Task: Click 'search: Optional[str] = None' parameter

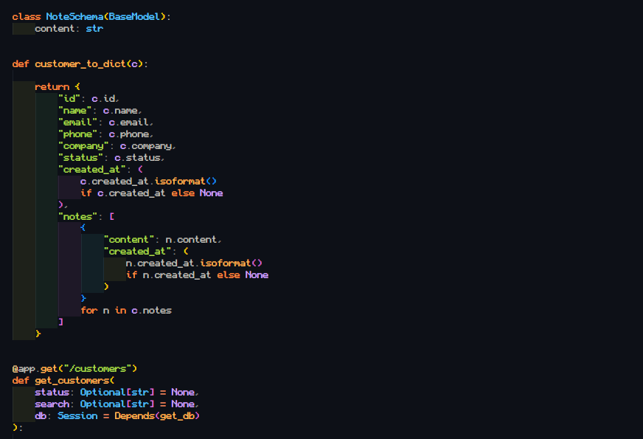Action: click(x=117, y=404)
